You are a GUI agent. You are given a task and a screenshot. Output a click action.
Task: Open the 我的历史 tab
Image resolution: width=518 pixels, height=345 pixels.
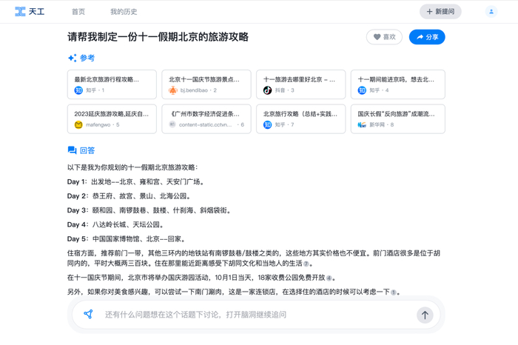click(124, 12)
